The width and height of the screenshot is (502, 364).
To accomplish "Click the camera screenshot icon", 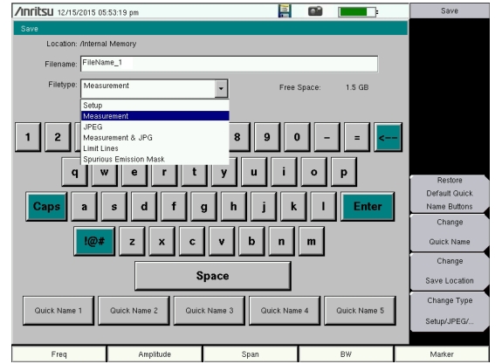I will pos(315,12).
